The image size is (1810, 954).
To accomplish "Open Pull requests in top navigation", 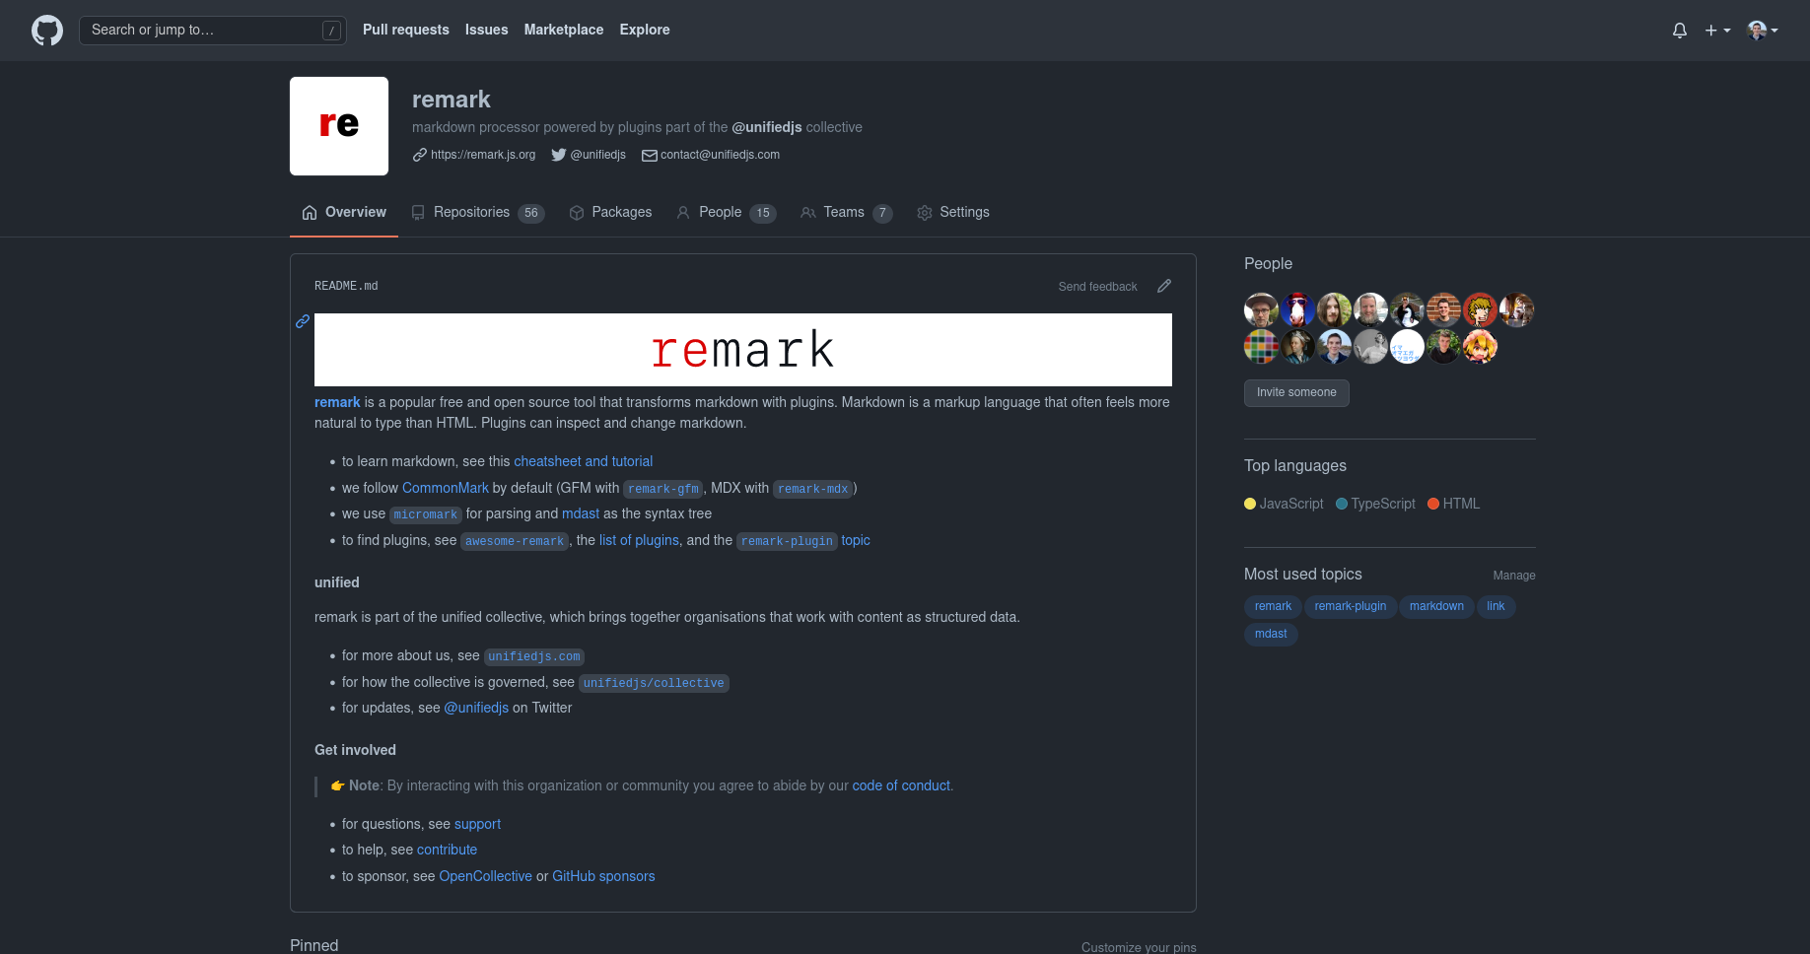I will click(406, 30).
